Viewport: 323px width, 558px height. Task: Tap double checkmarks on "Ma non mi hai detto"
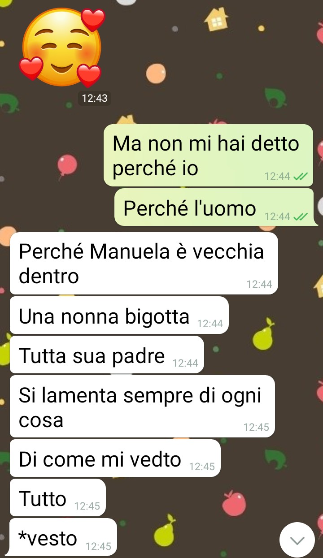tap(300, 177)
